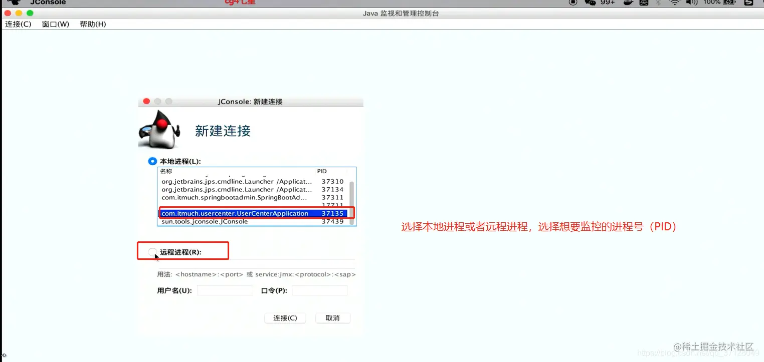Close the Java 监视和管理控制台 window

8,13
